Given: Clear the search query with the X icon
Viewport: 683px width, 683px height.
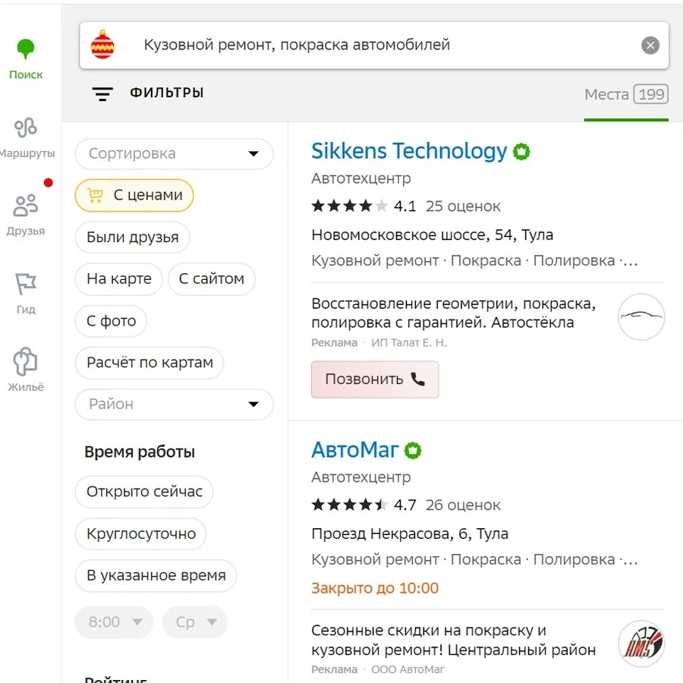Looking at the screenshot, I should click(650, 46).
